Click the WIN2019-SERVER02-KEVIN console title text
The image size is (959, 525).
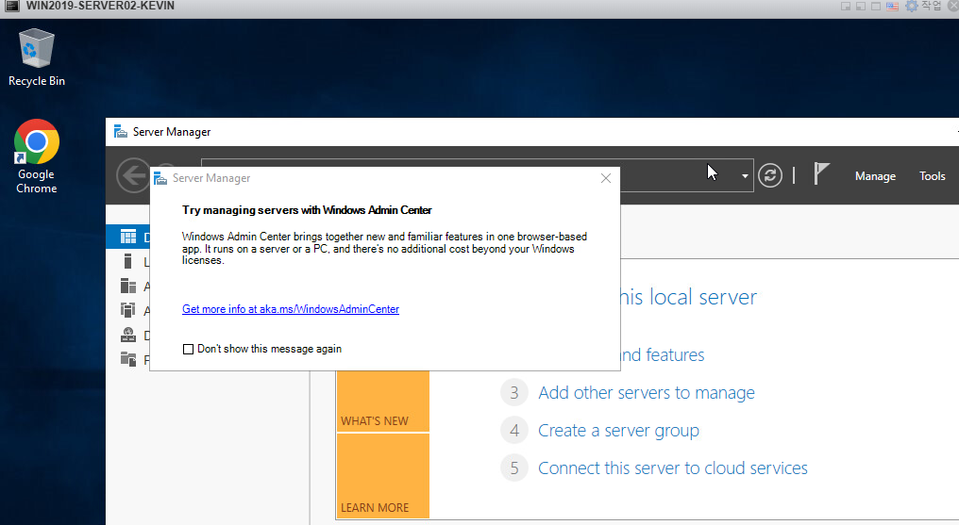click(100, 6)
